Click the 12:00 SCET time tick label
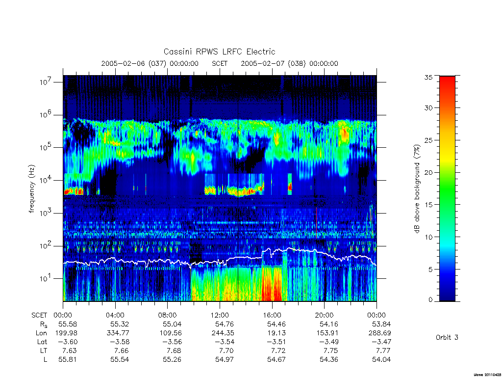Screen dimensions: 502x377 [x=220, y=315]
